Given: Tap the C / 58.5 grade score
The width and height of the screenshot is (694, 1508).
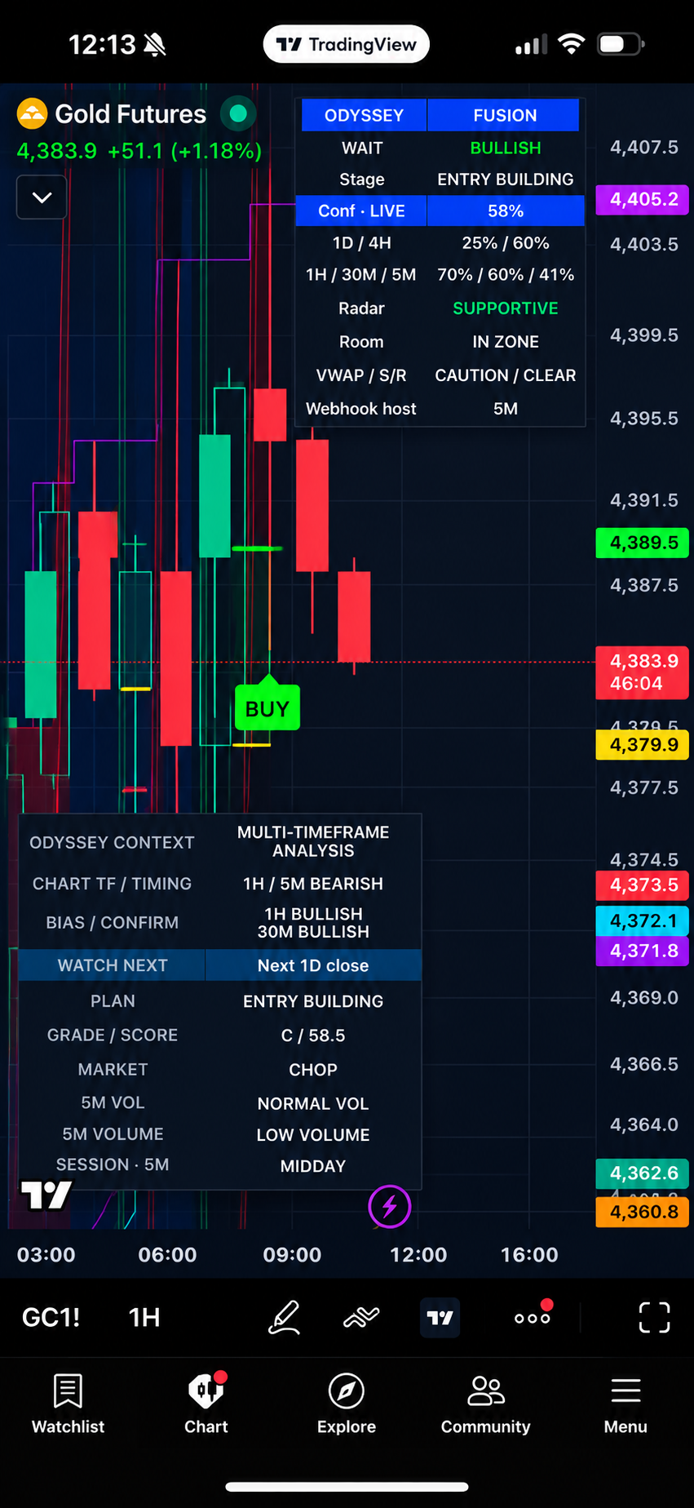Looking at the screenshot, I should coord(313,1036).
